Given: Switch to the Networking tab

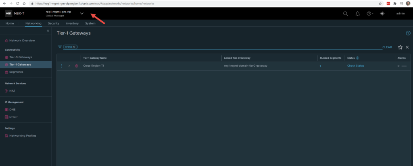Looking at the screenshot, I should pyautogui.click(x=33, y=23).
